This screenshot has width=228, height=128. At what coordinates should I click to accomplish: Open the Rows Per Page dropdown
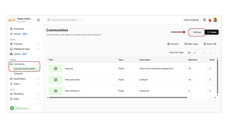[192, 53]
